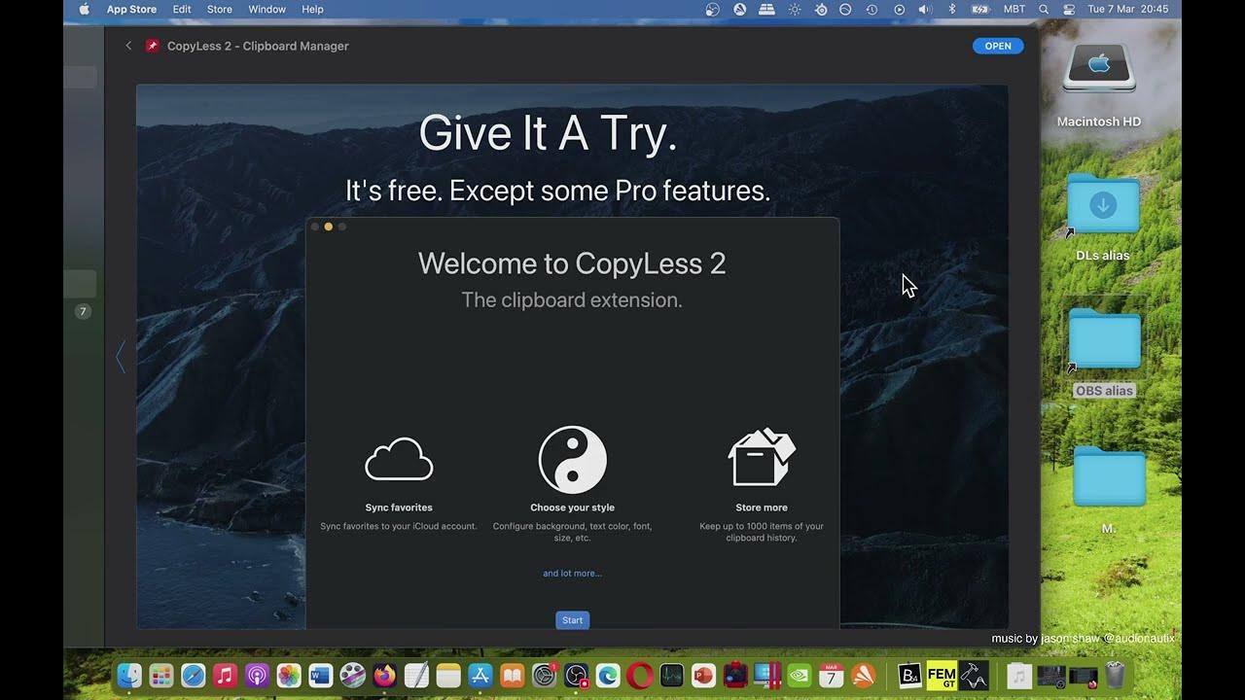Open the yellow Notes app in dock
Screen dimensions: 1245x700
click(x=448, y=675)
